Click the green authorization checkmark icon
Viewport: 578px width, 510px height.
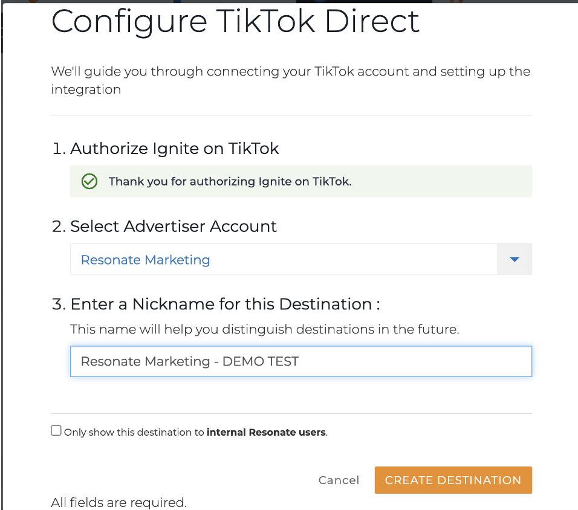pos(89,181)
